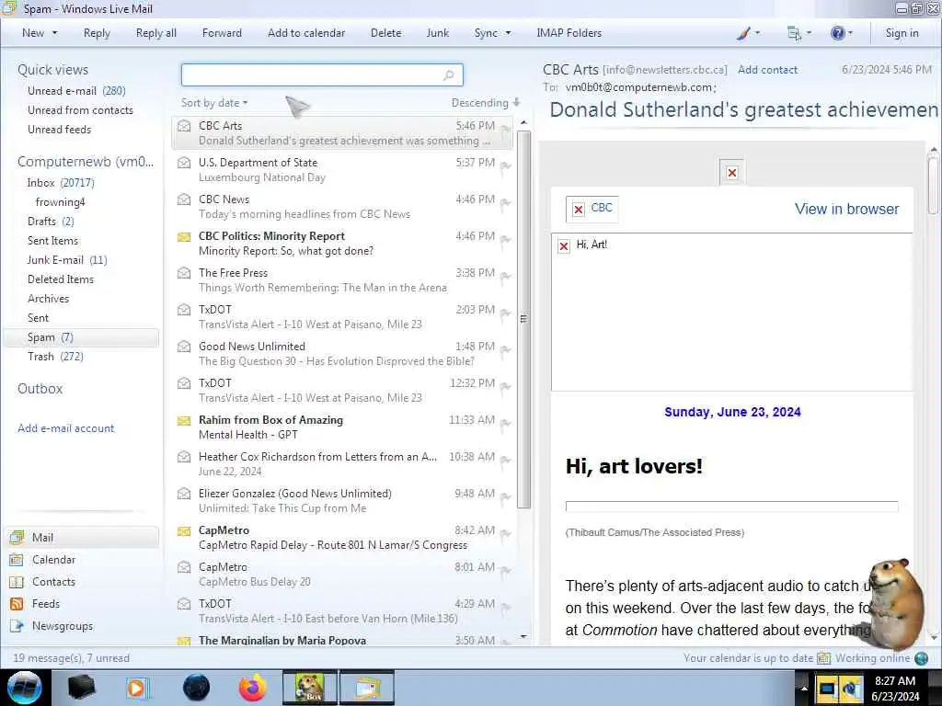Click Add e-mail account link
Screen dimensions: 942x706
click(65, 428)
